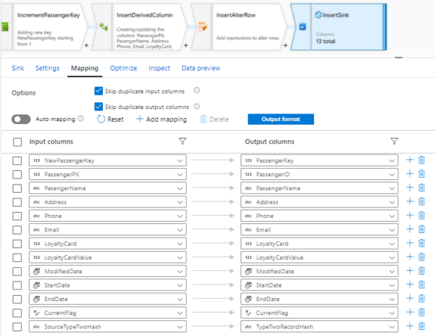
Task: Delete the Phone mapping row
Action: pos(422,215)
